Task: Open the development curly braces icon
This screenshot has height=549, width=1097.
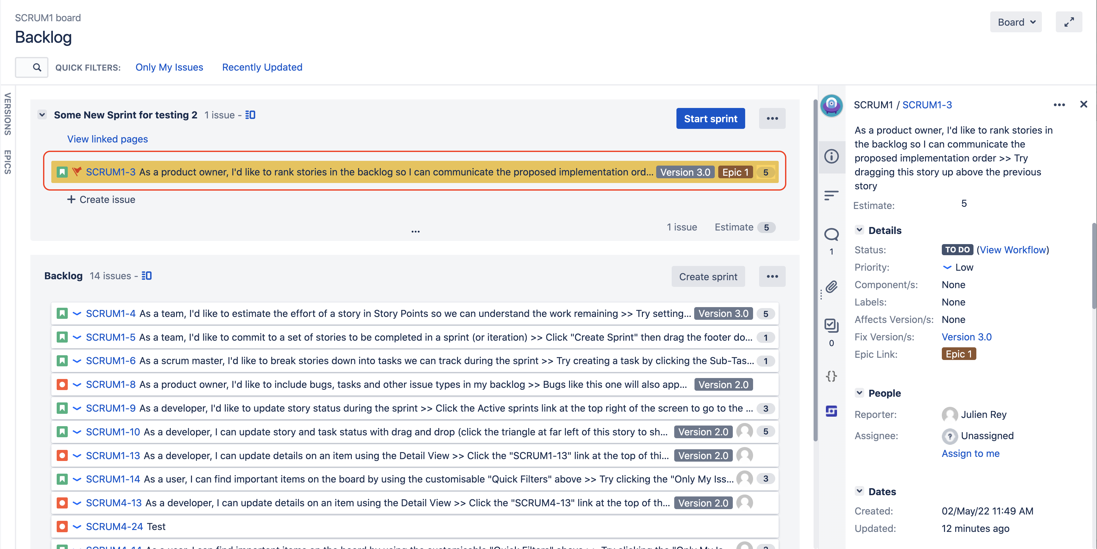Action: pos(831,375)
